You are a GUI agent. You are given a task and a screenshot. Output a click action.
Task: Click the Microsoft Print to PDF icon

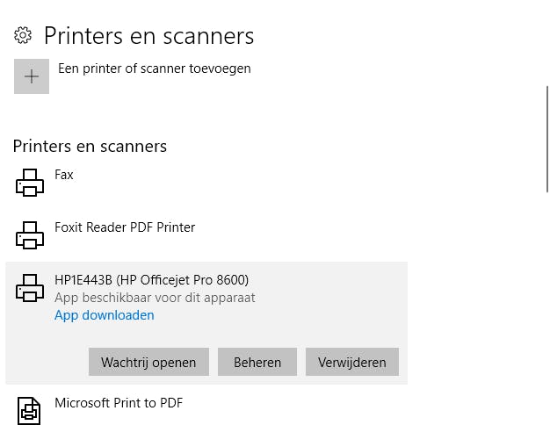[x=30, y=410]
